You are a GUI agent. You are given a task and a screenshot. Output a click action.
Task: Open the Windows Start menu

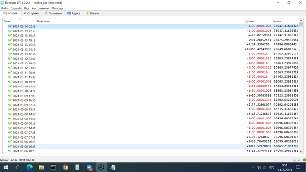pyautogui.click(x=6, y=167)
